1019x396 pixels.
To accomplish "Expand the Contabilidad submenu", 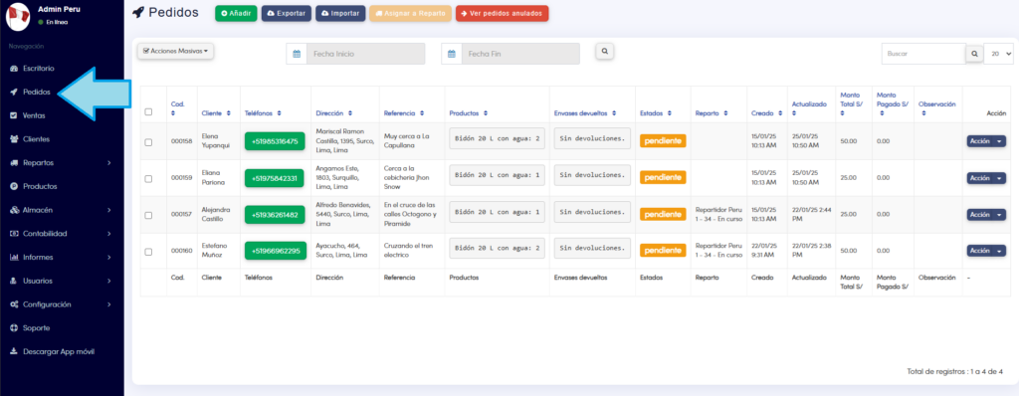I will tap(109, 234).
